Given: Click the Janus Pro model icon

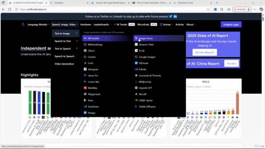Looking at the screenshot, I should tap(85, 75).
